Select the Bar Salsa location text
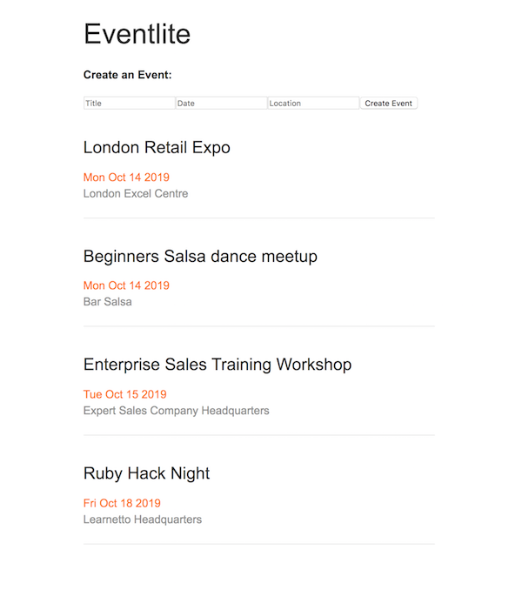The width and height of the screenshot is (522, 590). pos(108,302)
